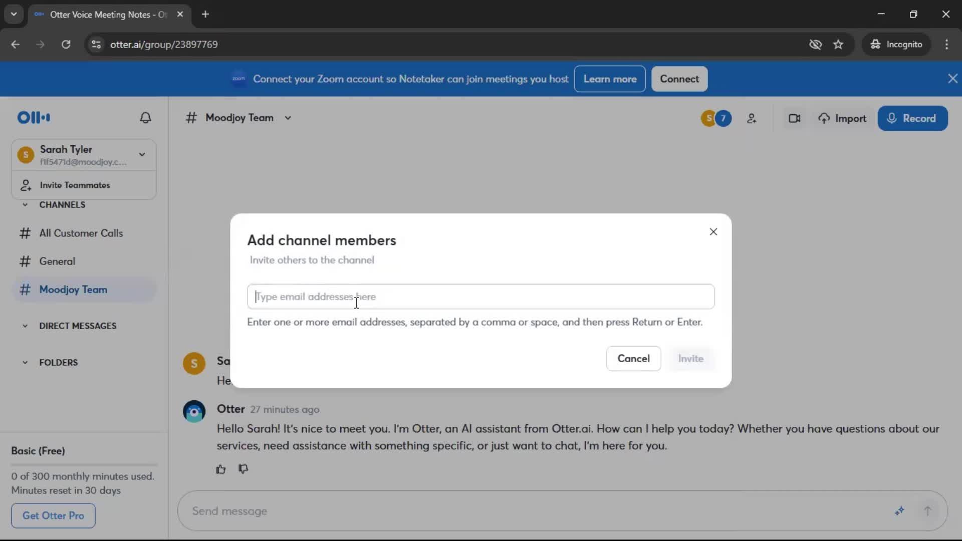
Task: Open Moodjoy Team channel header dropdown
Action: tap(288, 118)
